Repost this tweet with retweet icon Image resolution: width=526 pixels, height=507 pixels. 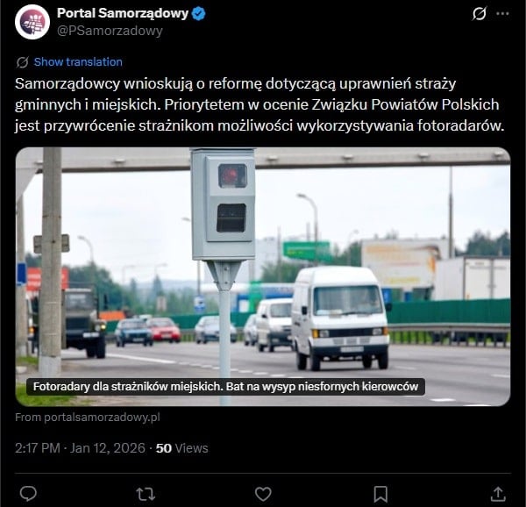pos(146,494)
